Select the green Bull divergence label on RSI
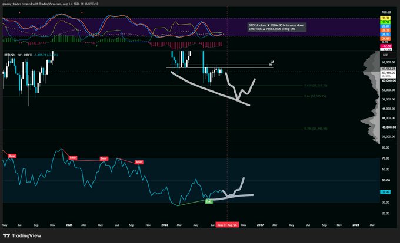 (x=209, y=201)
